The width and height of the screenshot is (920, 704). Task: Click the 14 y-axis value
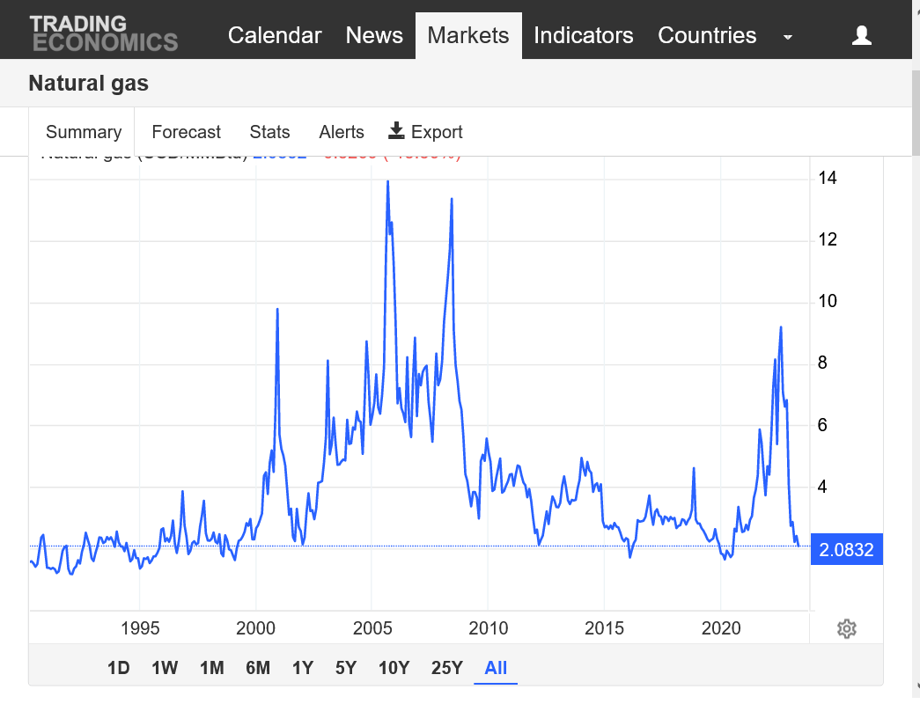pos(828,178)
